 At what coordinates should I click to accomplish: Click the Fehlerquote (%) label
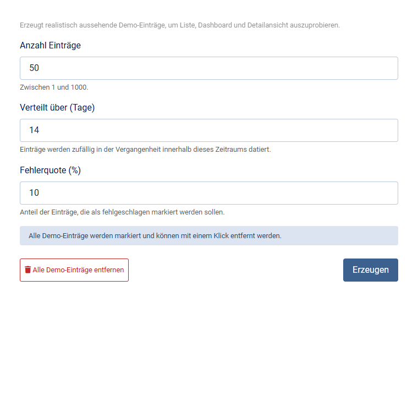[51, 170]
